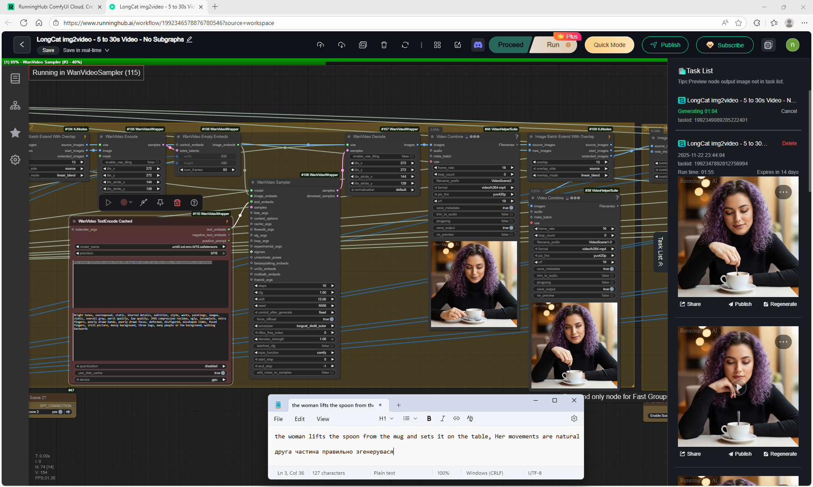Screen dimensions: 813x487
Task: Open the node color dropdown arrow in the node toolbar
Action: 131,202
